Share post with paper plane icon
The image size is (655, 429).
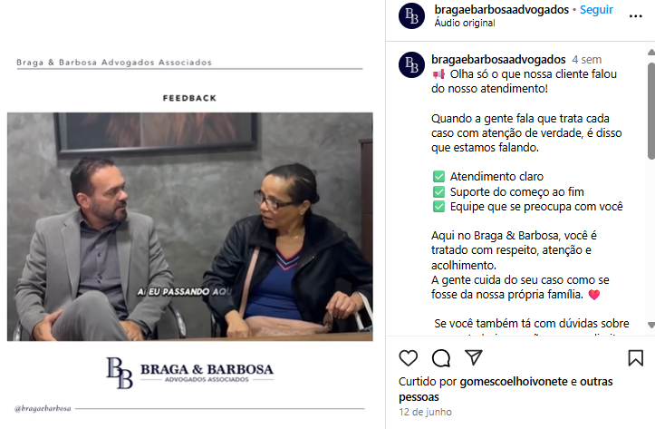pos(474,357)
